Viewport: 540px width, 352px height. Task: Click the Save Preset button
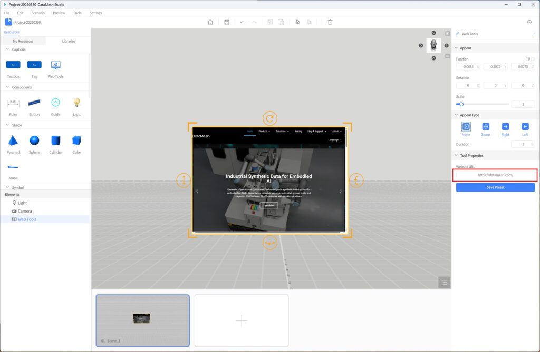tap(495, 187)
